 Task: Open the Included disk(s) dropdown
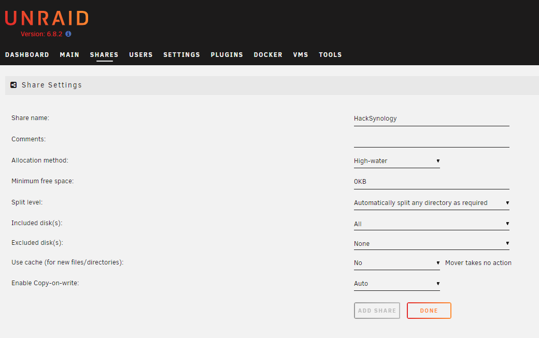point(431,224)
